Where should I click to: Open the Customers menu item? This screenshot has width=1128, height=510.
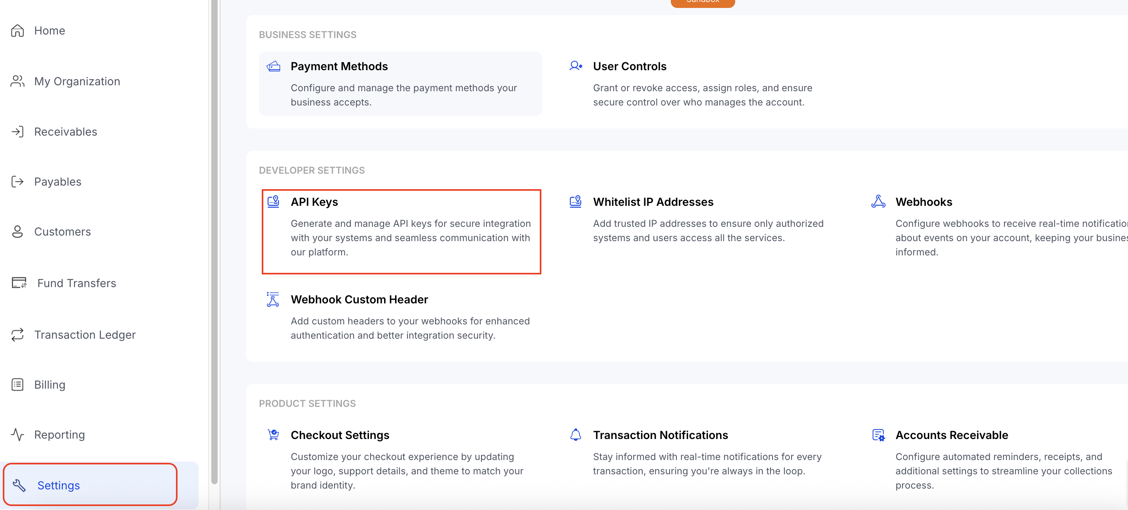(62, 232)
